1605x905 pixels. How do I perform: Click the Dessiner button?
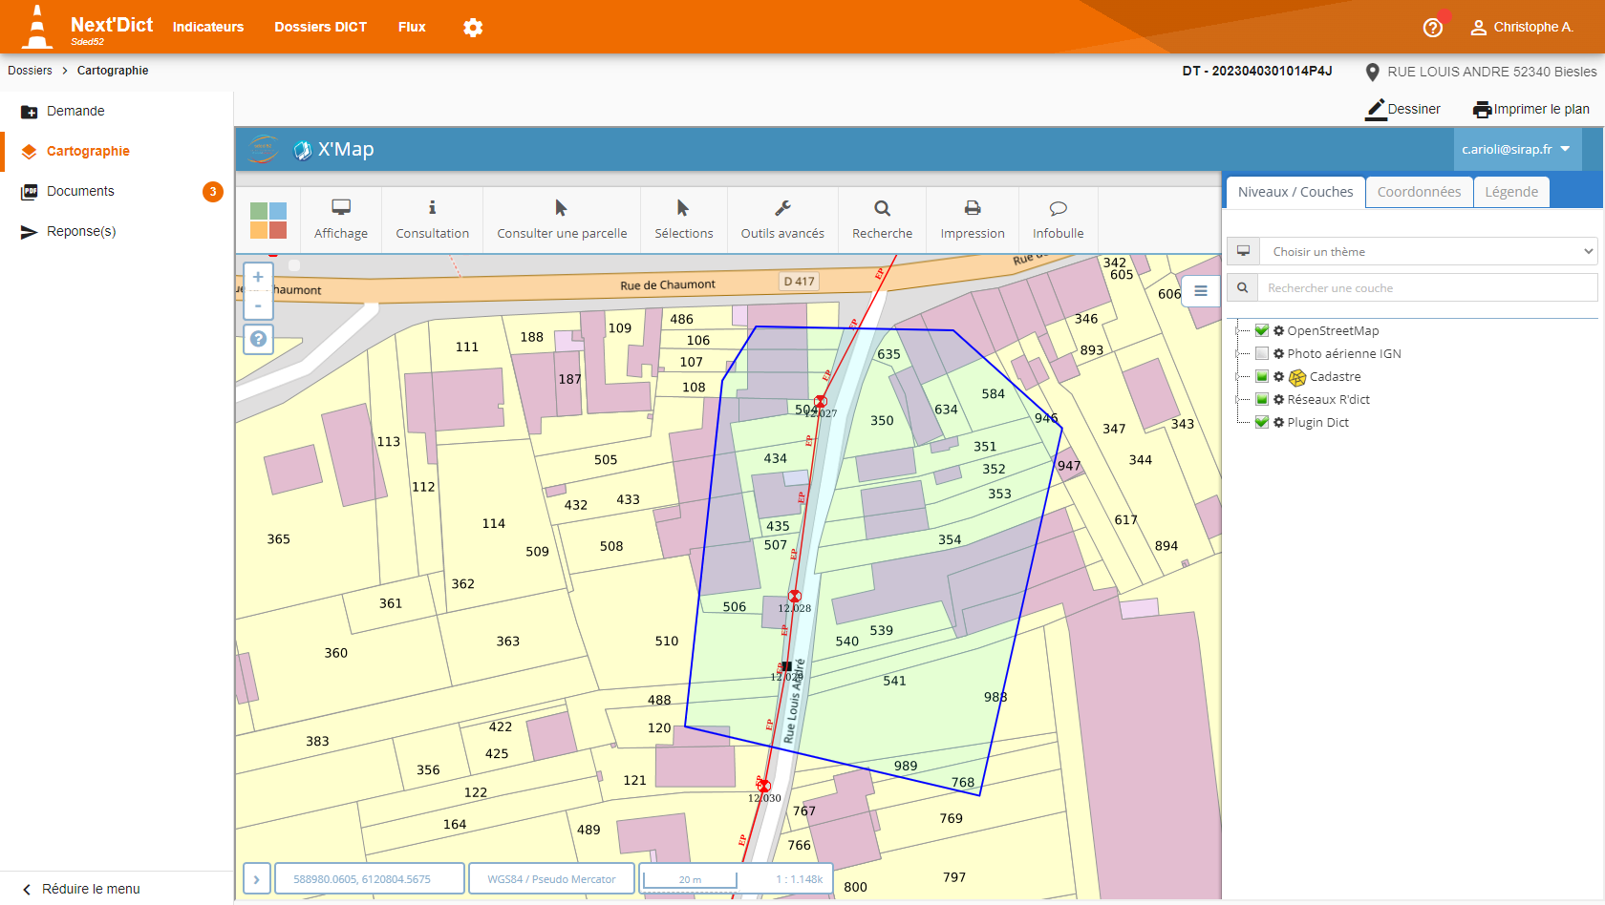1402,109
